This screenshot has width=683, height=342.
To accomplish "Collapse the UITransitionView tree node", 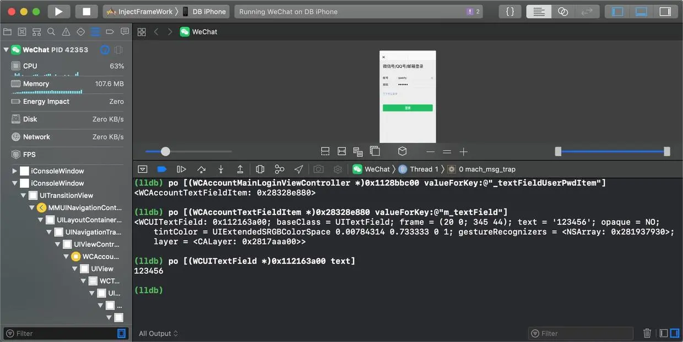I will pos(23,195).
